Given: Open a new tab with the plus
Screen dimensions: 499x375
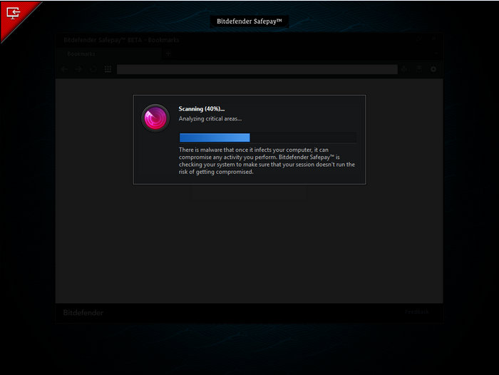Looking at the screenshot, I should [168, 53].
